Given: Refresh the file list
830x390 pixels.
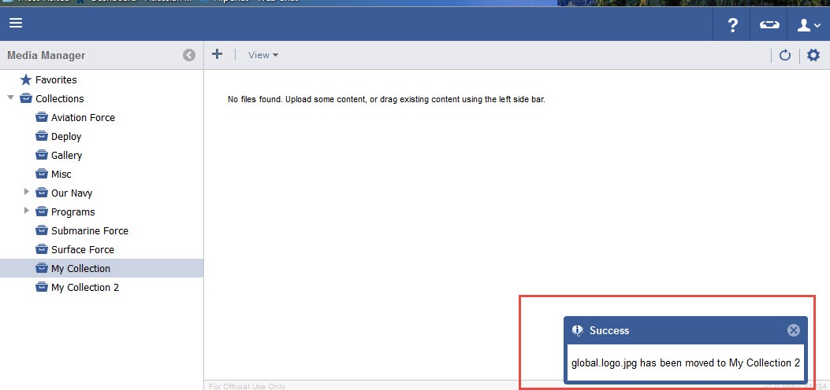Looking at the screenshot, I should point(784,55).
